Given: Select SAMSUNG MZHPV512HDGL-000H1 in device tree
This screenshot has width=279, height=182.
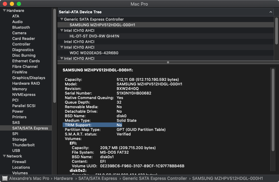Looking at the screenshot, I should coord(166,25).
